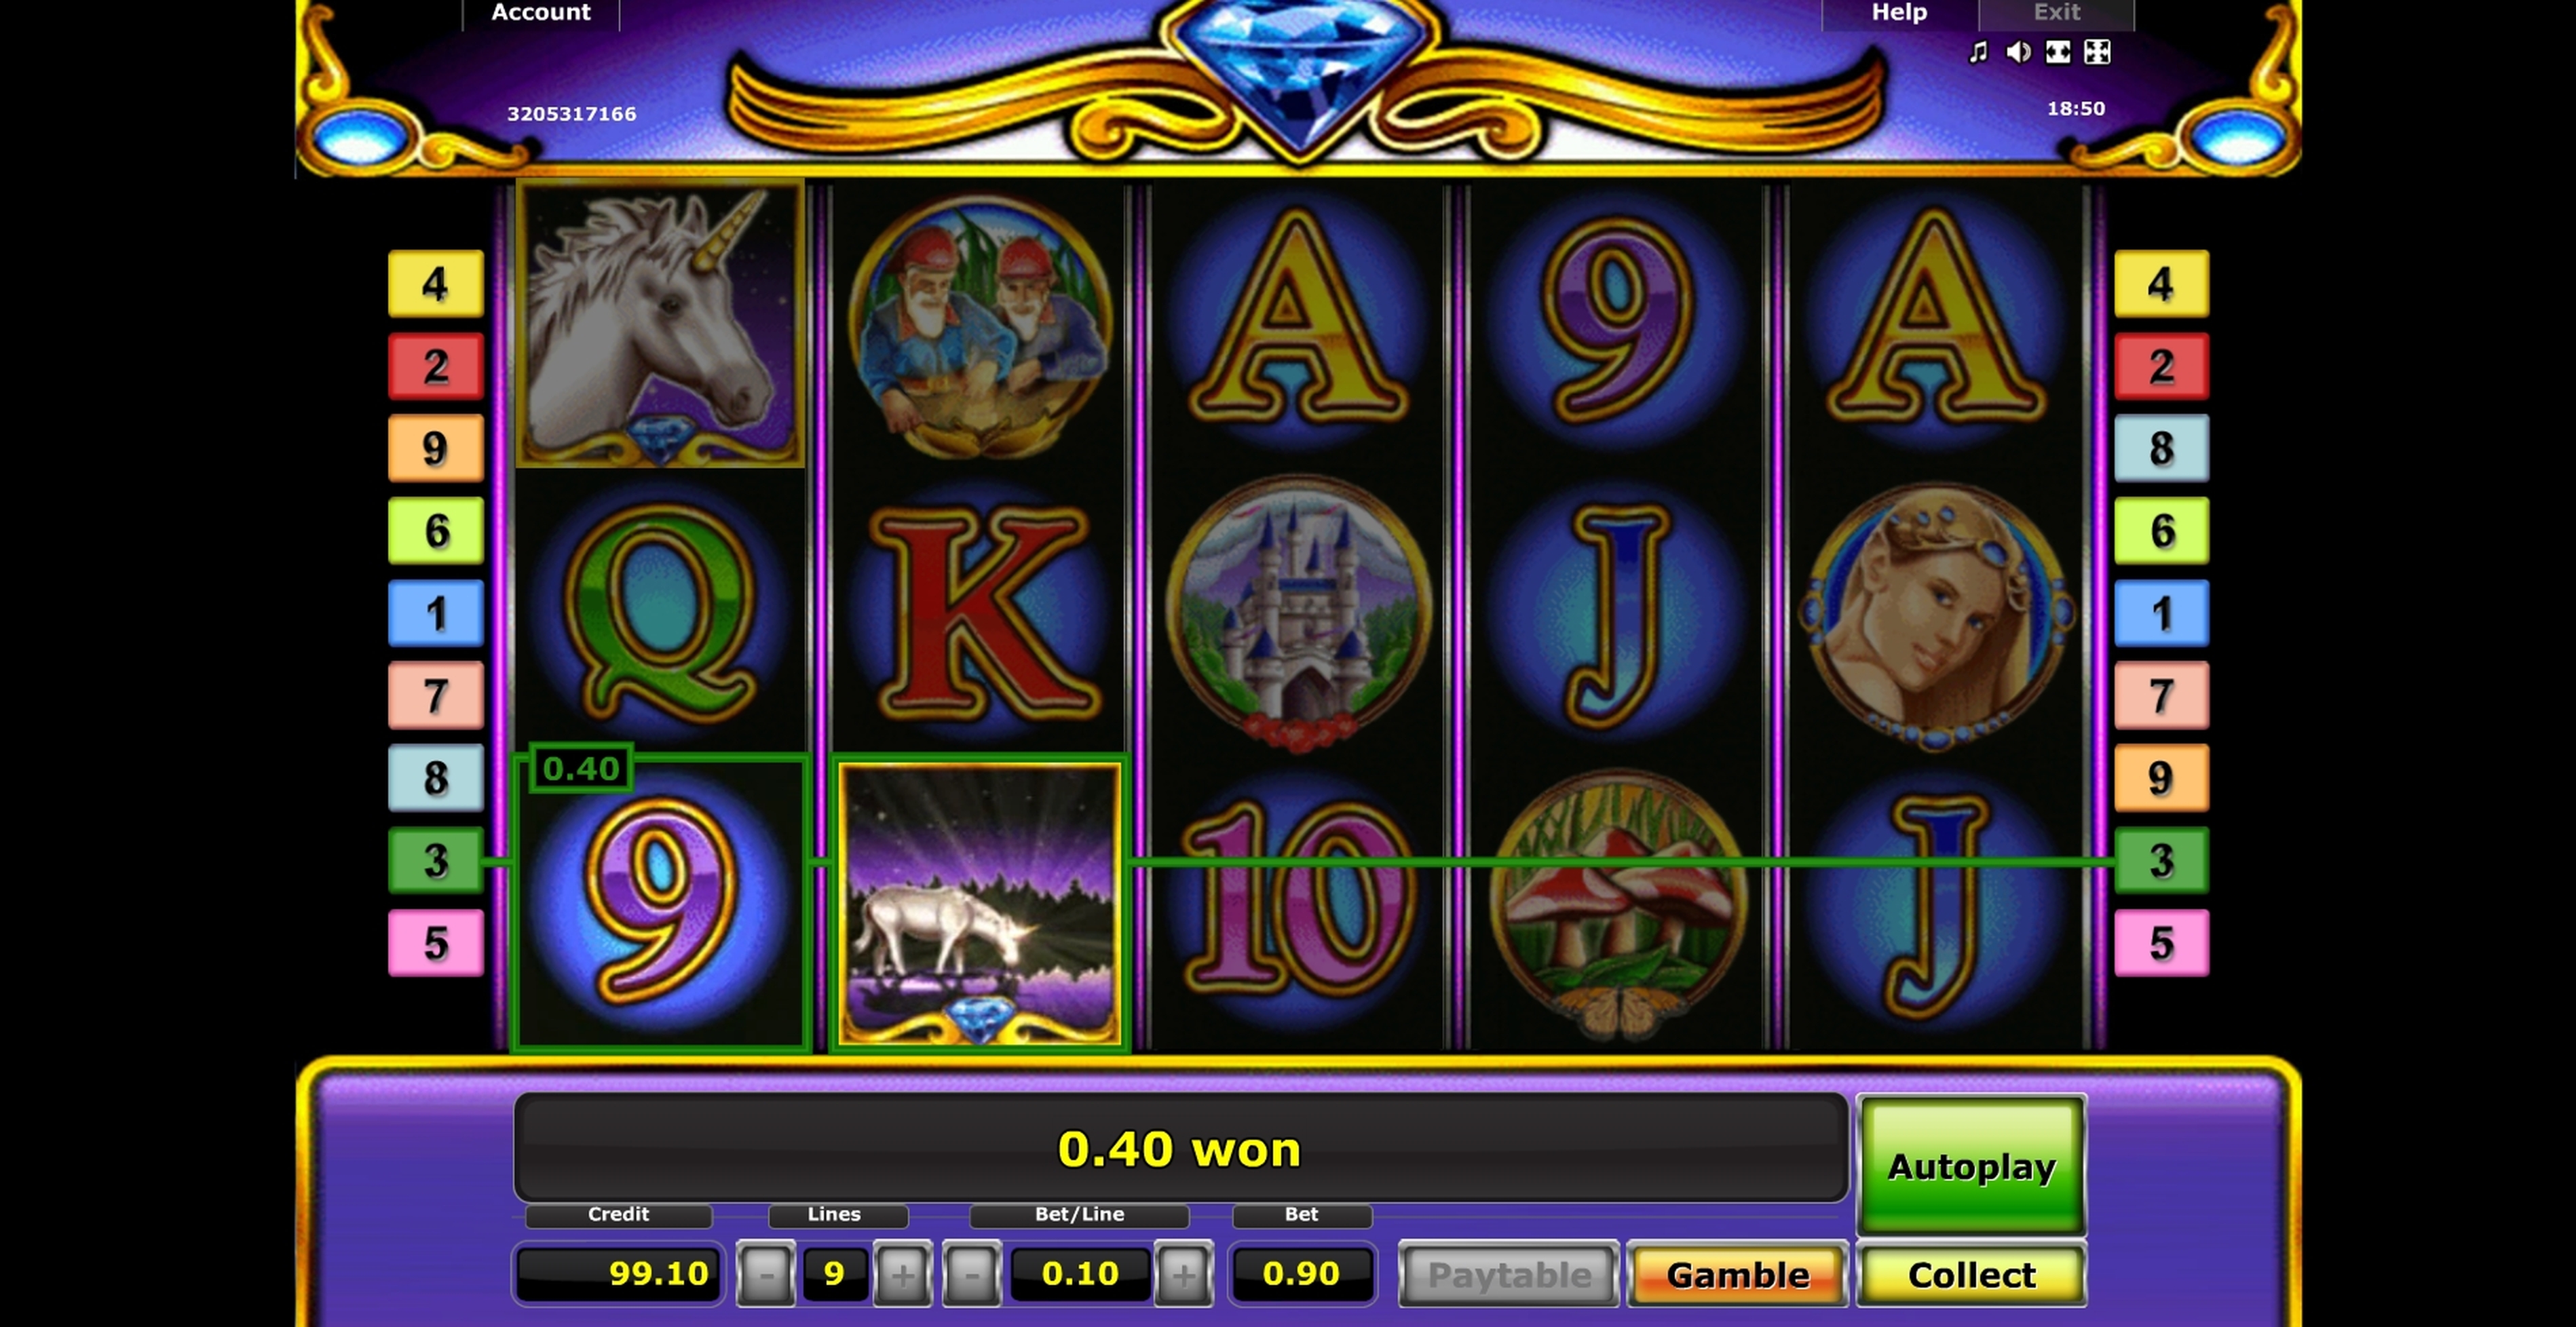Increase the Bet/Line amount
This screenshot has height=1327, width=2576.
[1183, 1274]
